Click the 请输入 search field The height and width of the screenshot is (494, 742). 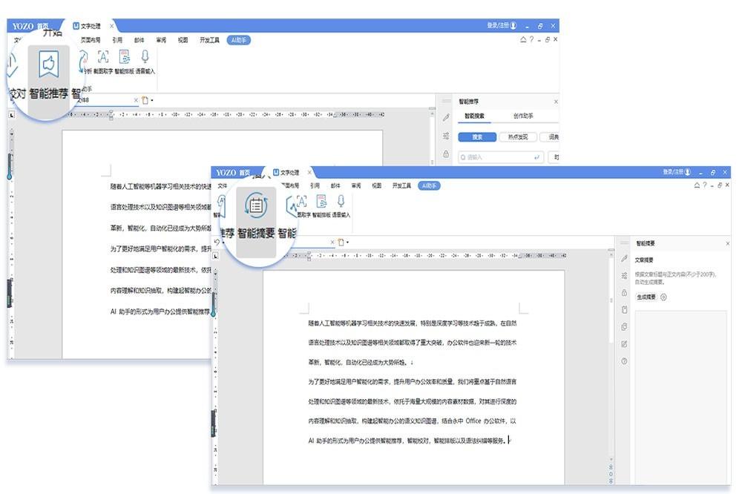tap(501, 157)
